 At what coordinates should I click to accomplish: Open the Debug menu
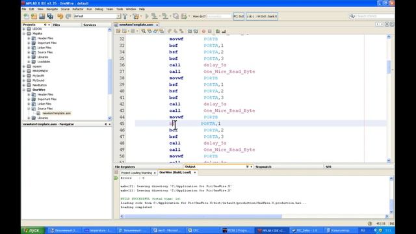point(99,9)
